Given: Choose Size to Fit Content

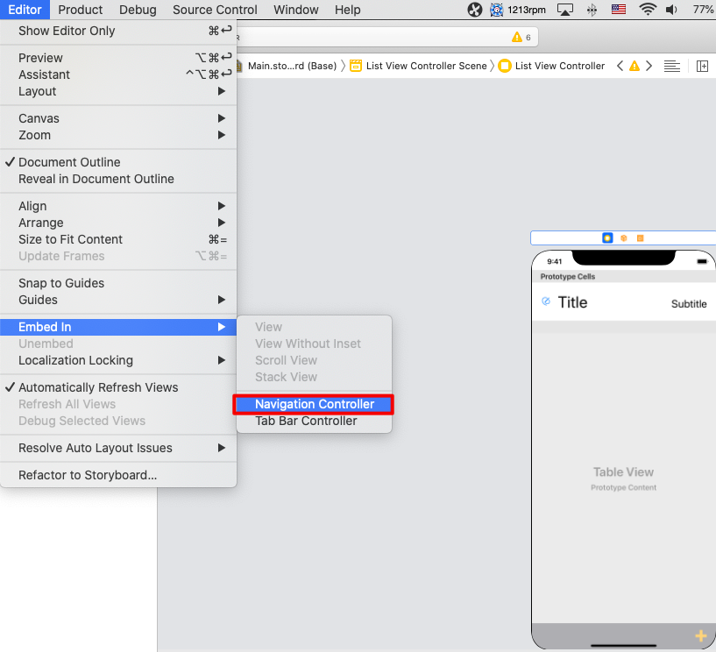Looking at the screenshot, I should point(118,239).
